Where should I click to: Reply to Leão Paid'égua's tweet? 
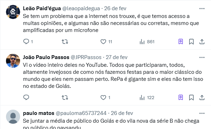pos(26,41)
